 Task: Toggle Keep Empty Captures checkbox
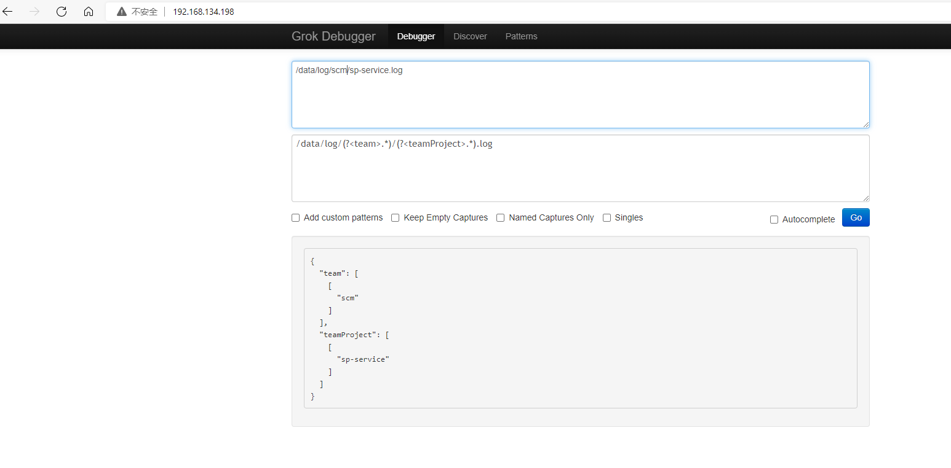(396, 218)
